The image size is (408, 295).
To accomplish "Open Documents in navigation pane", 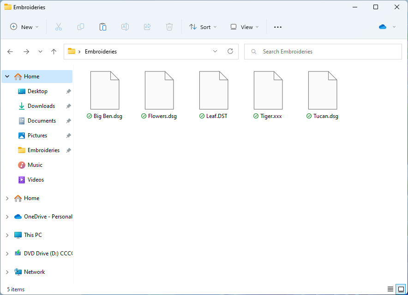I will tap(42, 121).
